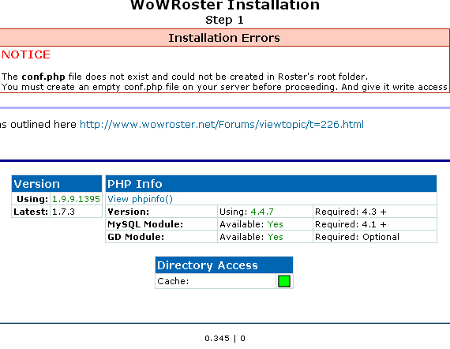Click the Latest: label in Version panel

tap(31, 212)
